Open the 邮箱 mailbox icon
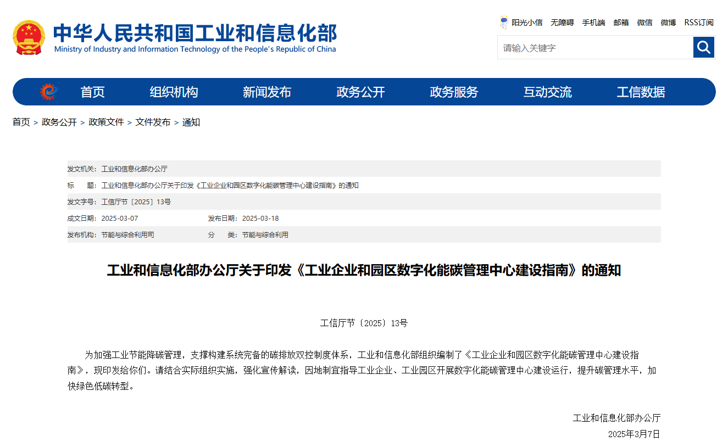The image size is (728, 447). [621, 22]
